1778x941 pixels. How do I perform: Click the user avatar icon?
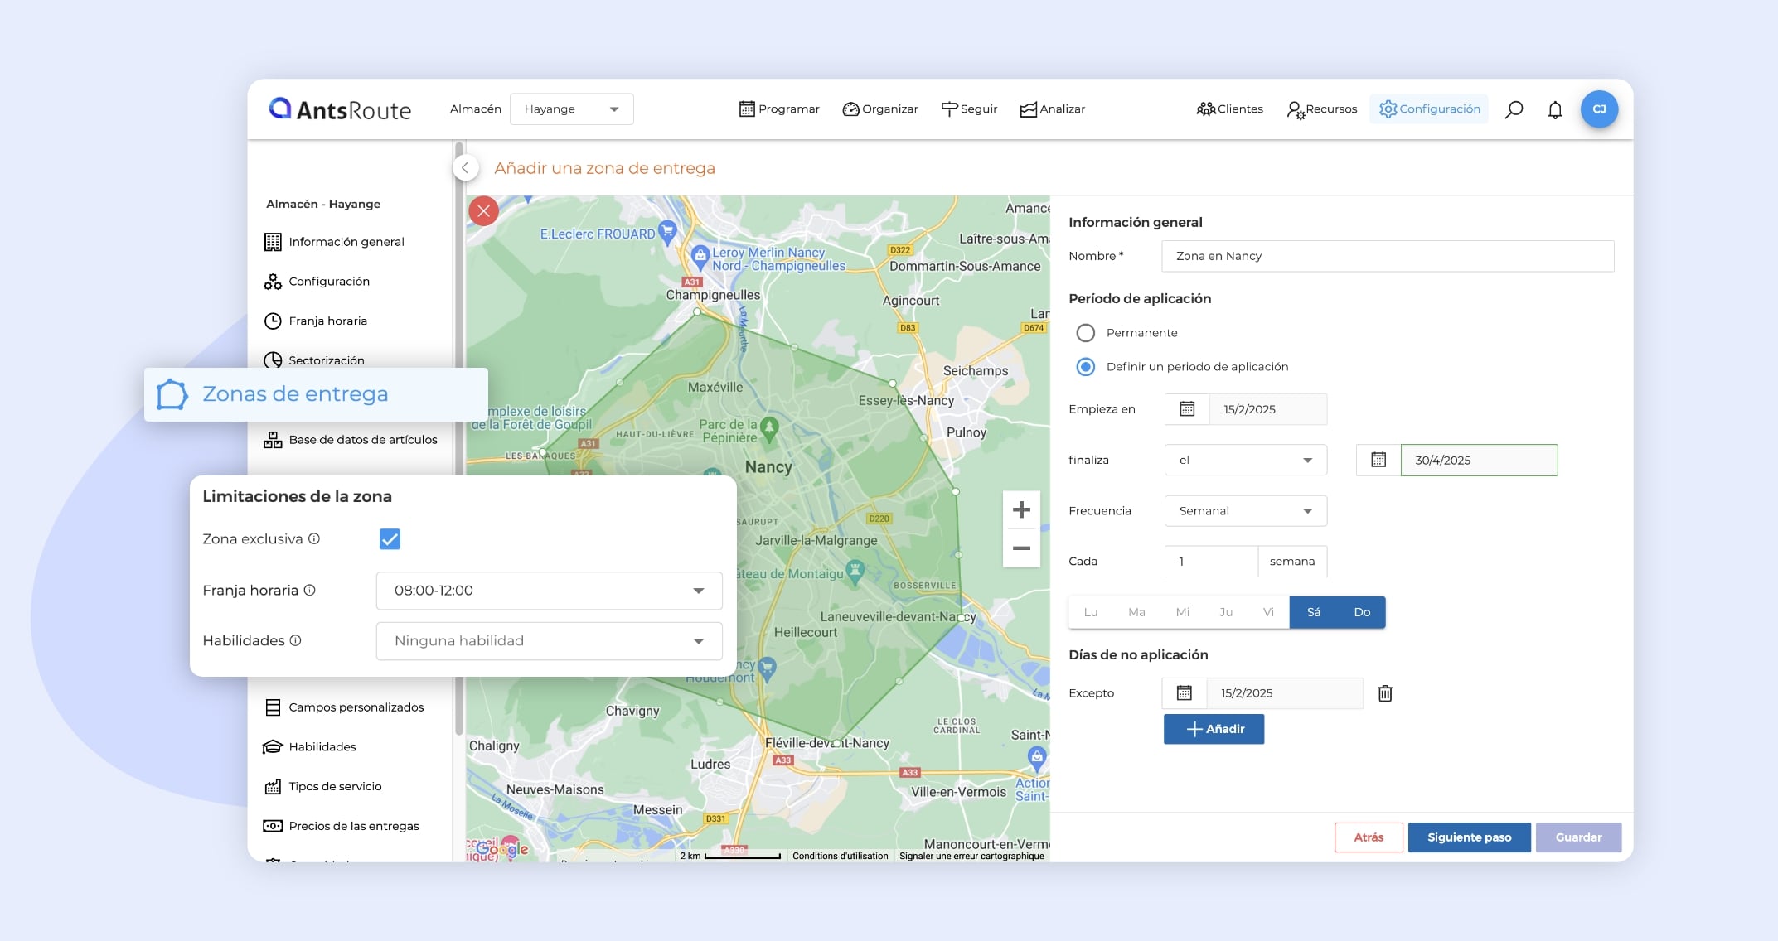point(1599,109)
